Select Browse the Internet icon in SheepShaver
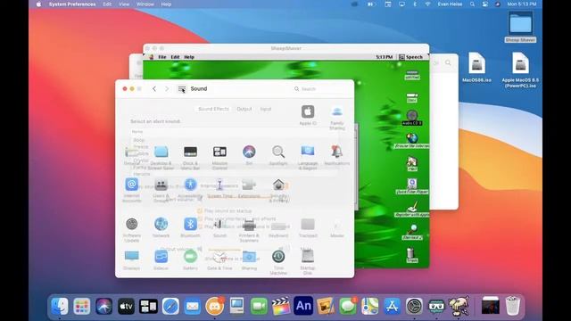The height and width of the screenshot is (321, 571). tap(412, 141)
